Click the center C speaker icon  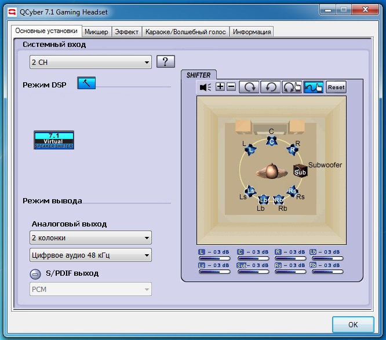coord(271,141)
